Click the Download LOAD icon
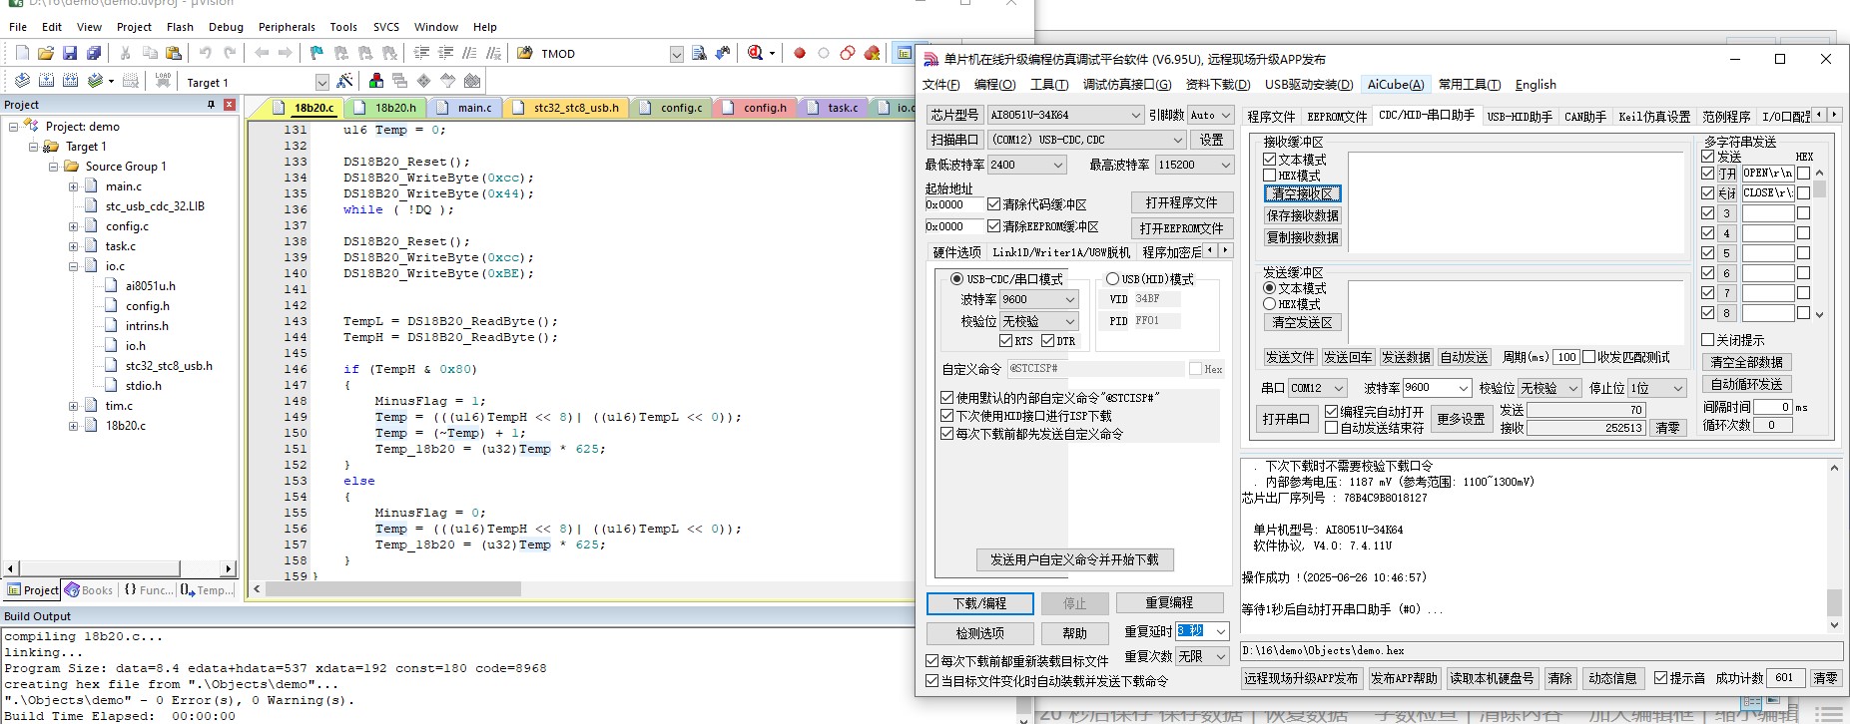Screen dimensions: 1850x724 [x=163, y=81]
